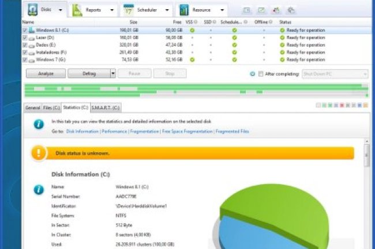This screenshot has height=249, width=375.
Task: Switch to the Files (C:) tab
Action: pyautogui.click(x=52, y=108)
